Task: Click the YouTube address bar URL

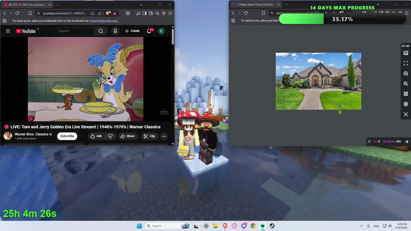Action: 65,13
